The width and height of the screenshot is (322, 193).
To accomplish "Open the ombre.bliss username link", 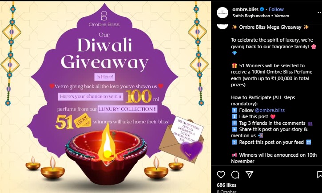I will point(245,9).
